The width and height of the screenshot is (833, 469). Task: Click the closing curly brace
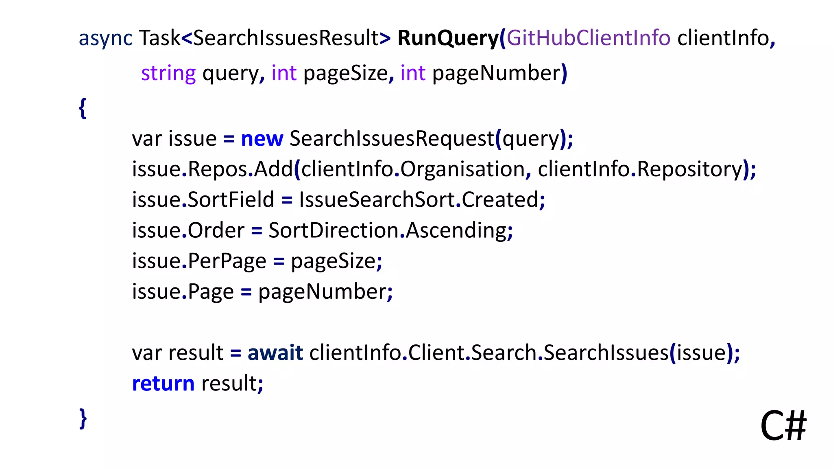click(x=83, y=418)
